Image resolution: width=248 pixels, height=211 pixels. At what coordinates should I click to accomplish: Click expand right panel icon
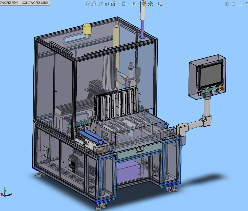click(x=234, y=4)
